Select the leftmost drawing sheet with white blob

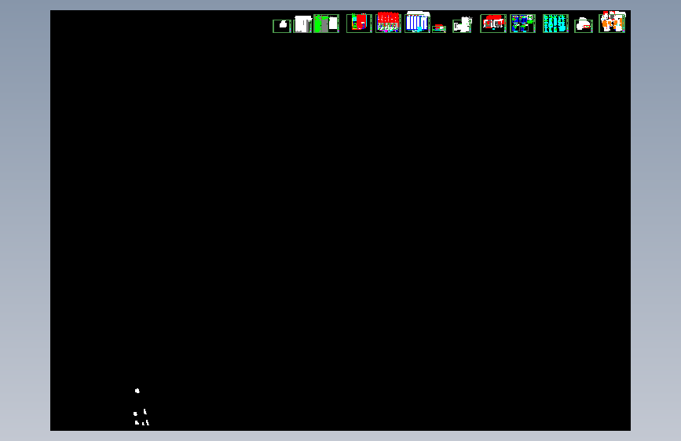(282, 26)
